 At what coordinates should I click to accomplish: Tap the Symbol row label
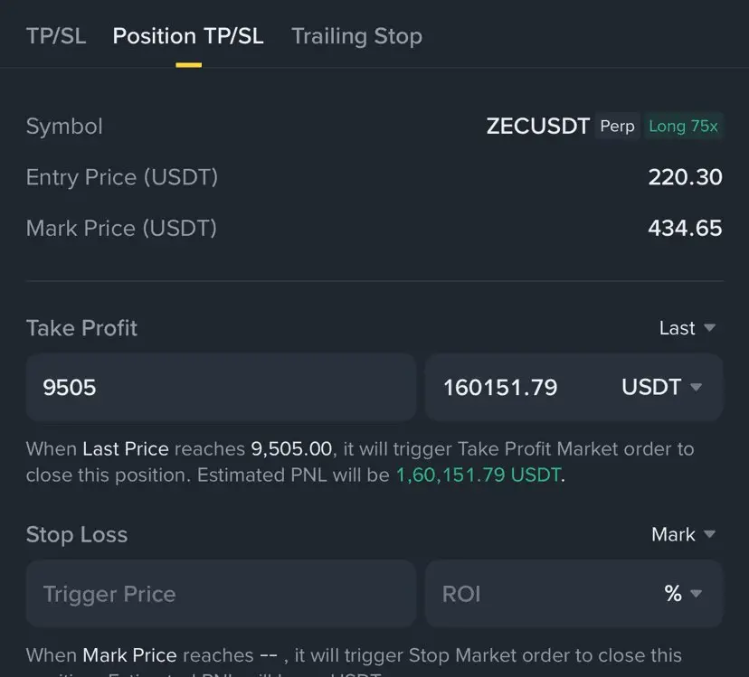tap(64, 126)
